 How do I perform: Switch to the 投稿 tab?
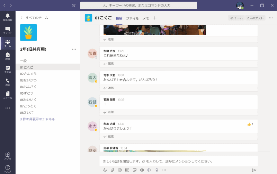(119, 18)
